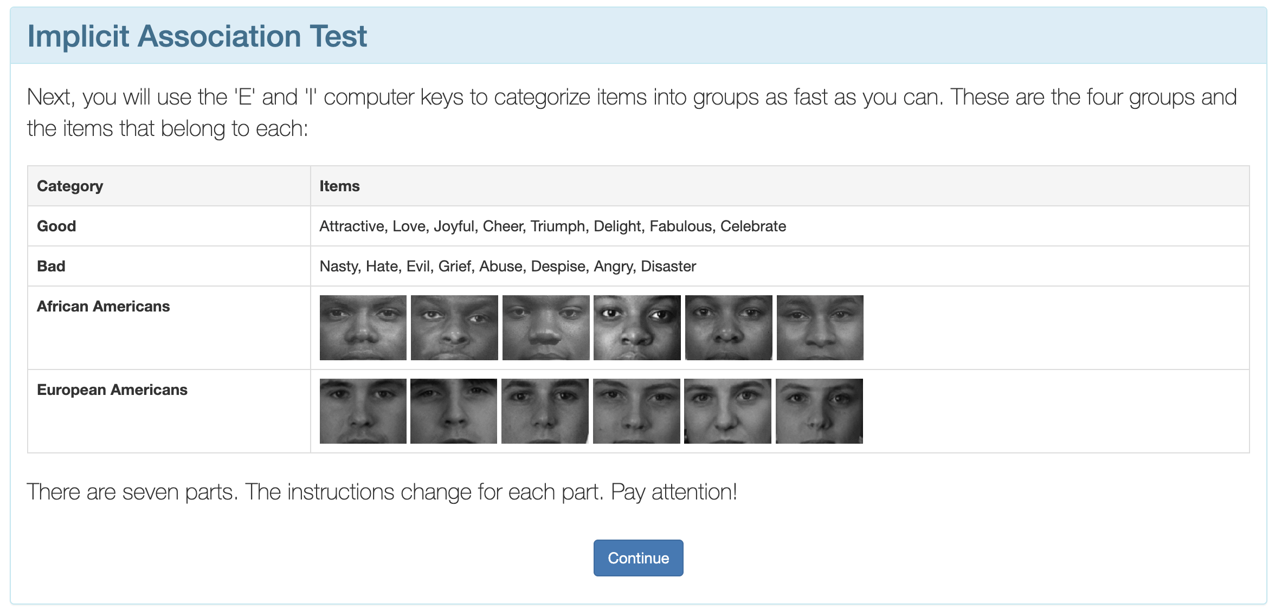Click the second European Americans face image
Screen dimensions: 1275x610
coord(453,411)
